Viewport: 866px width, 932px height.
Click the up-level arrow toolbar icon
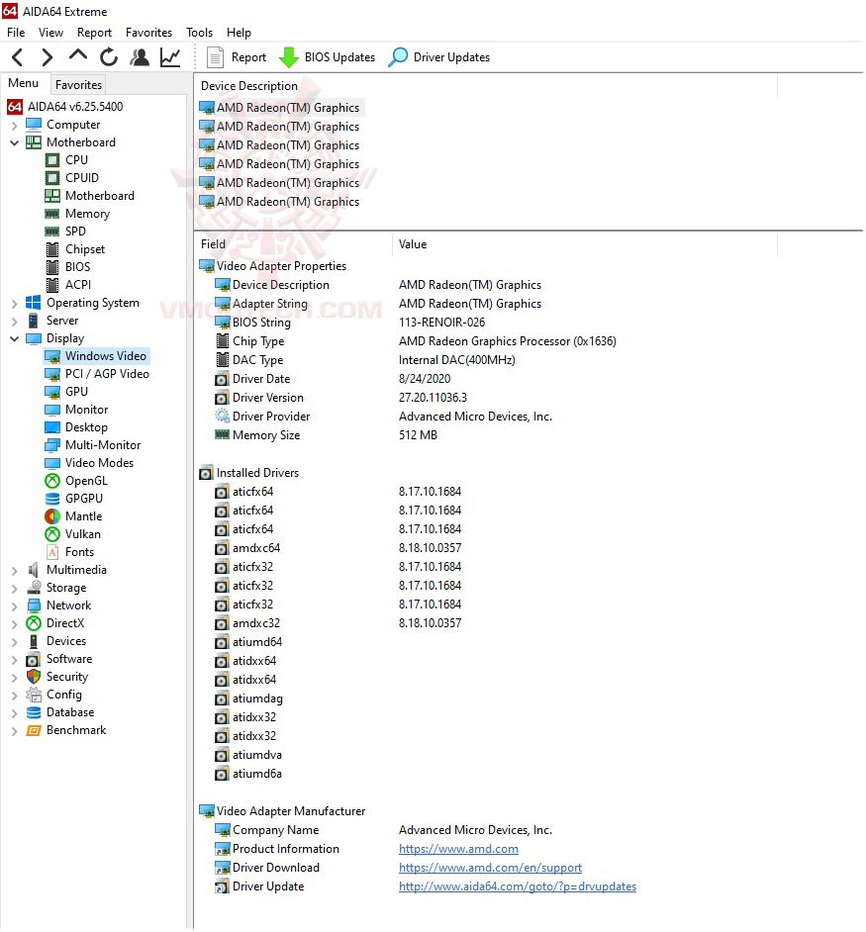78,55
